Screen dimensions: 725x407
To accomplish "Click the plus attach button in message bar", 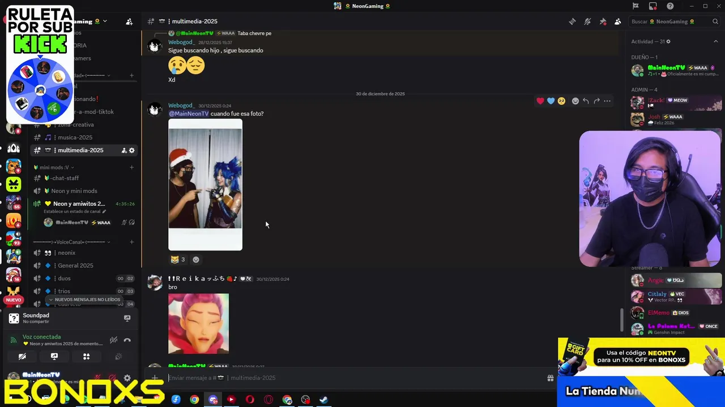I will point(155,378).
